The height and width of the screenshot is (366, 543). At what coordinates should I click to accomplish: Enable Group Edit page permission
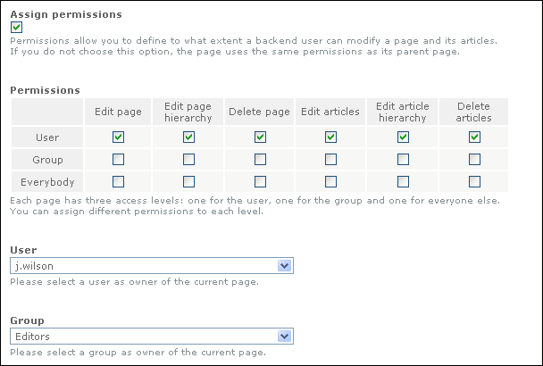pyautogui.click(x=118, y=159)
